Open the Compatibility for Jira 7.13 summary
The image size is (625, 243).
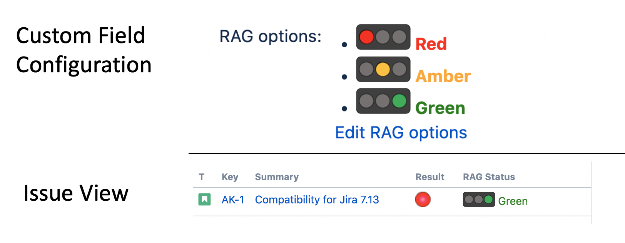tap(317, 199)
